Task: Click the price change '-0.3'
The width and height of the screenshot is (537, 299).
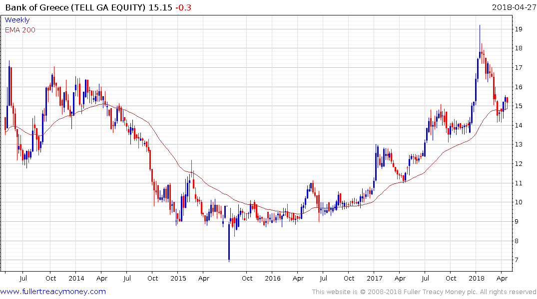Action: pos(183,7)
